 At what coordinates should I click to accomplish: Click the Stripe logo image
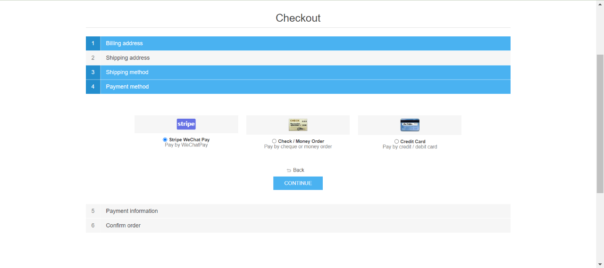pos(186,124)
